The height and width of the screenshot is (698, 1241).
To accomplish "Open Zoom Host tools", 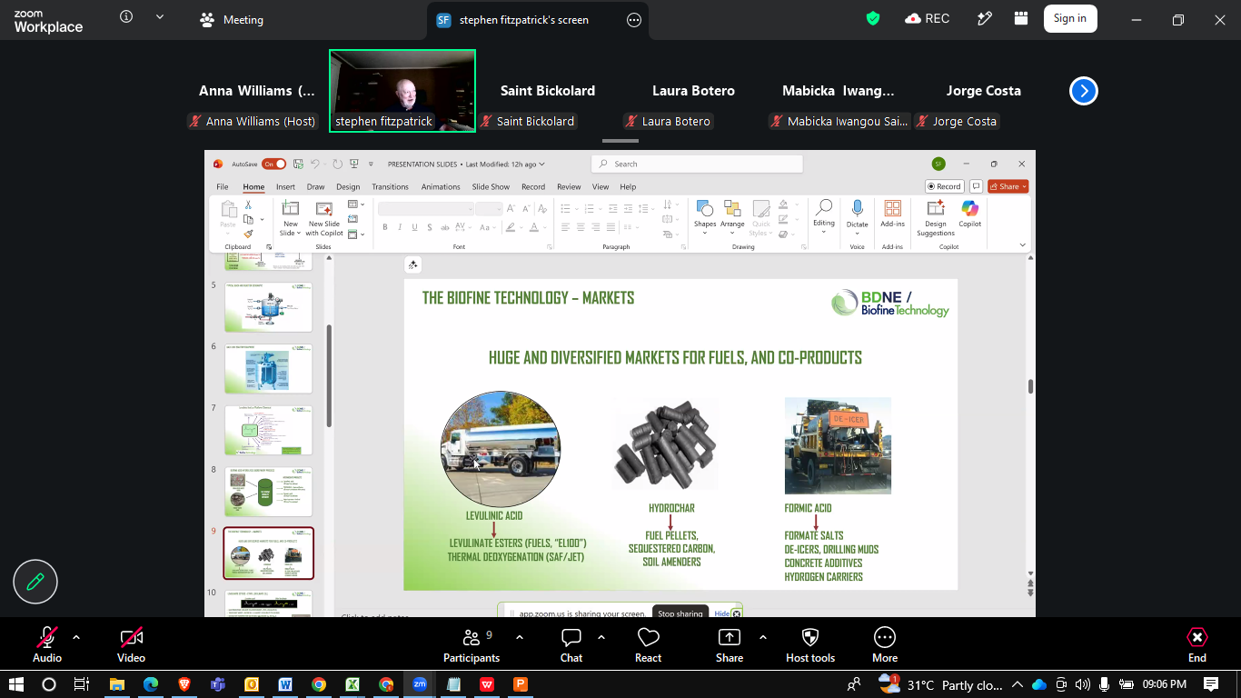I will (810, 645).
